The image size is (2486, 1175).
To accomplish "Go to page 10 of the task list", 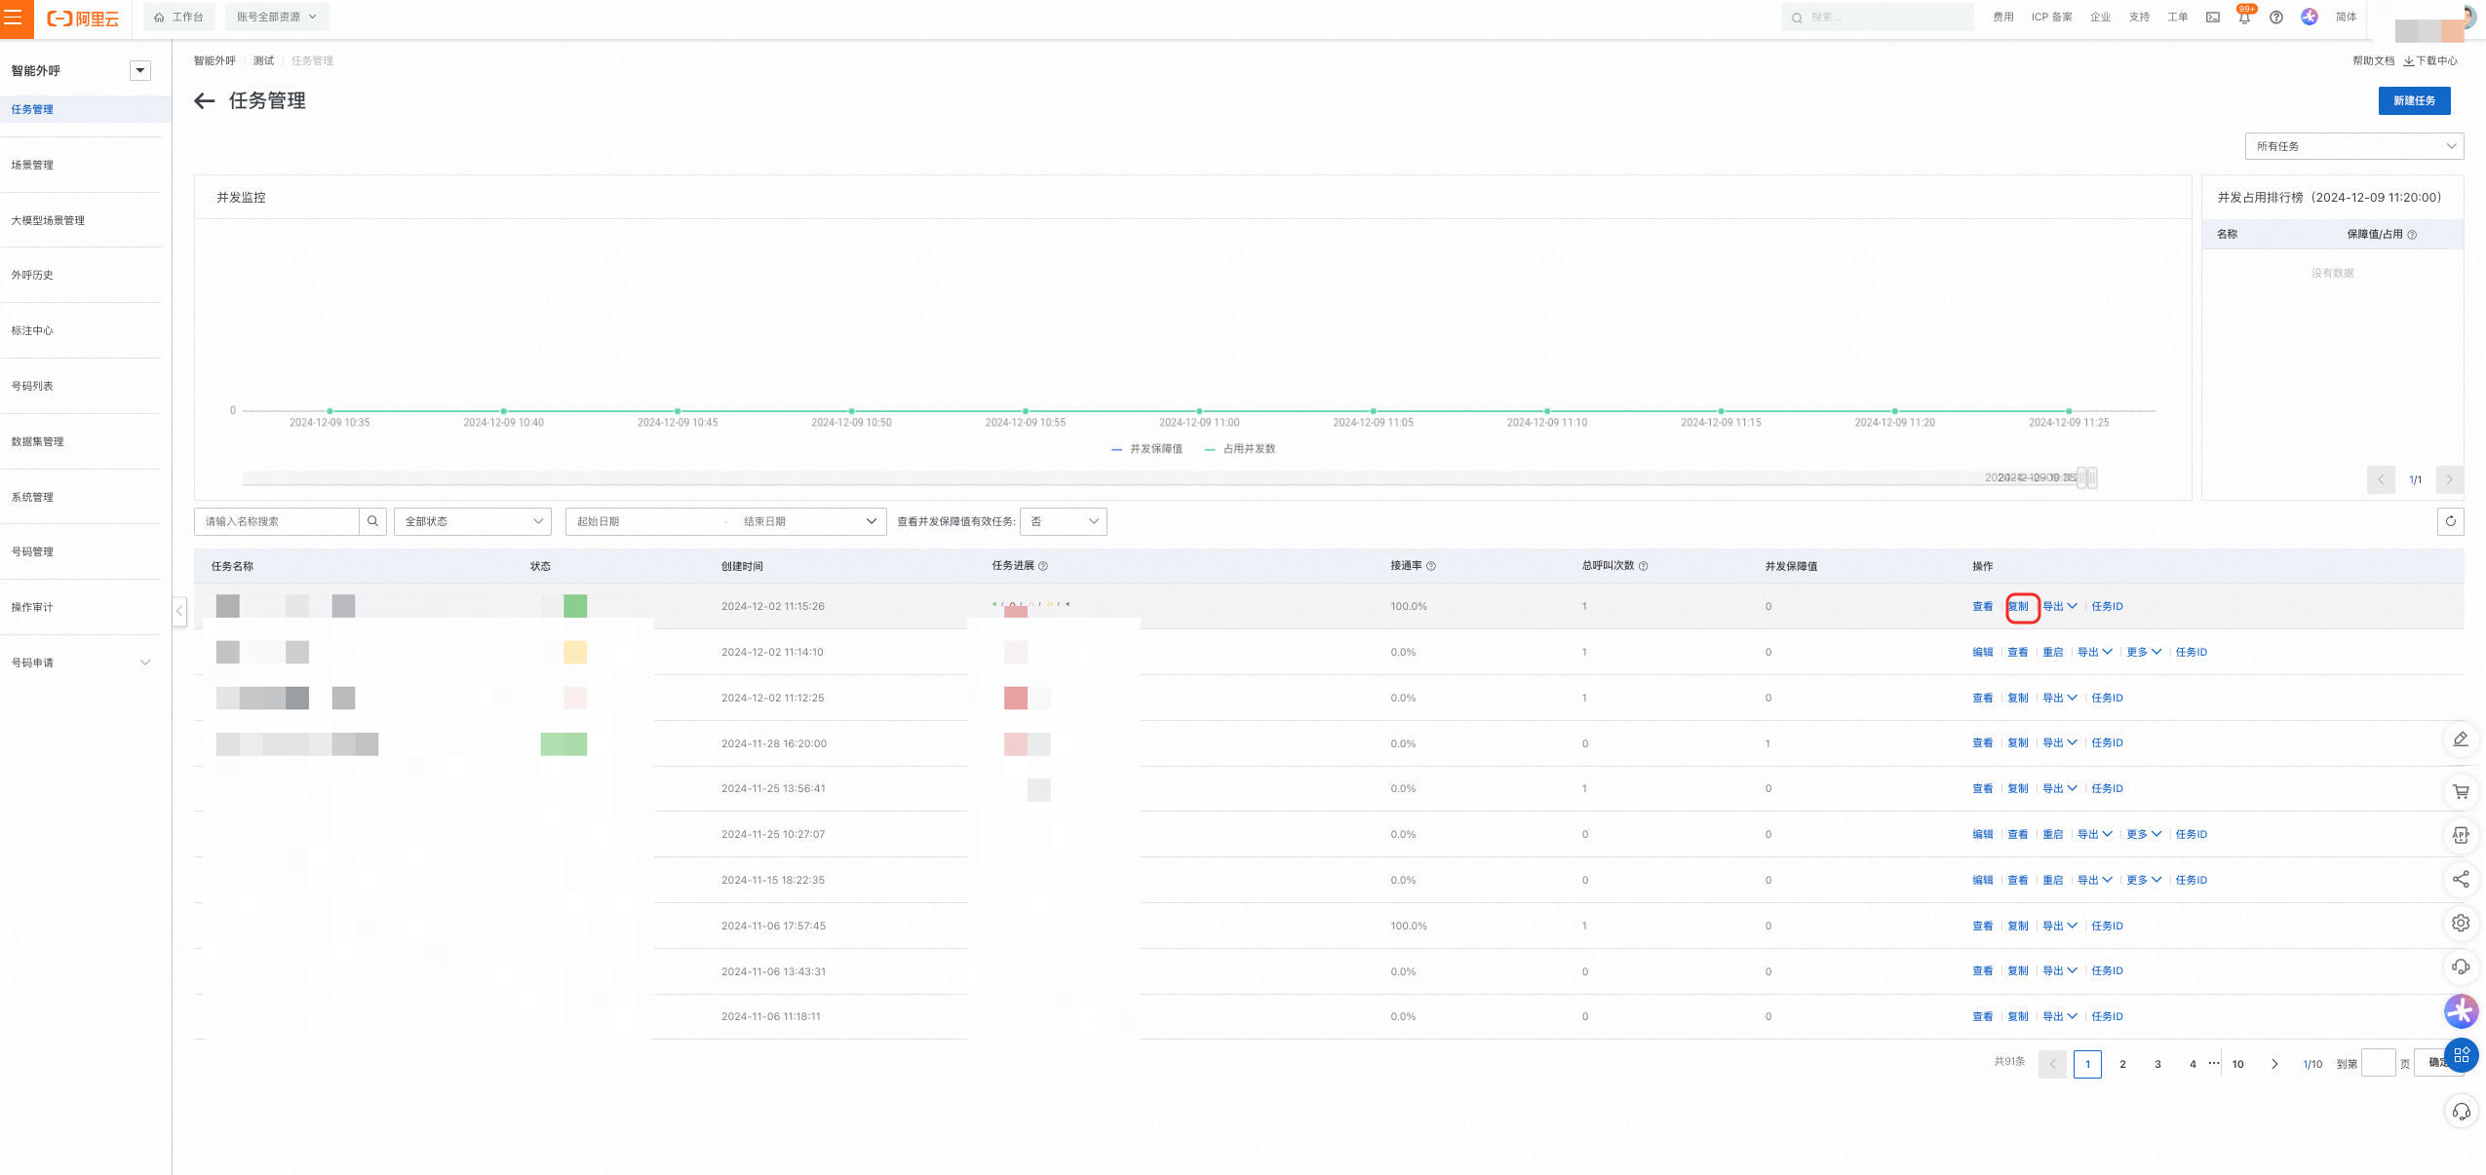I will 2237,1064.
